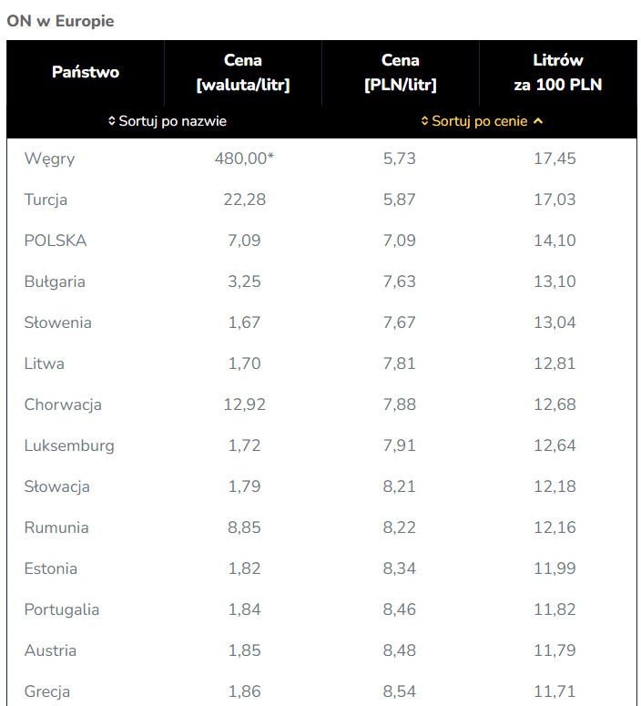Click the "Chorwacja" country name
This screenshot has height=706, width=641.
pyautogui.click(x=63, y=404)
